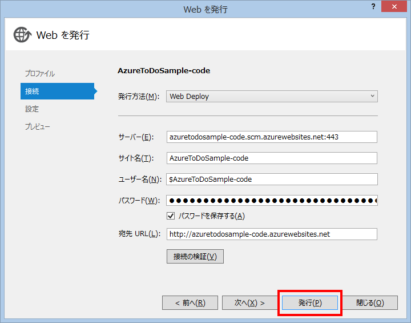Focus the サーバー input field
The width and height of the screenshot is (411, 323).
click(x=272, y=137)
